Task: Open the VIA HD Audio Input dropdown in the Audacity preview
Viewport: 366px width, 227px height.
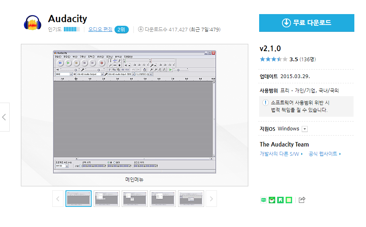Action: (x=133, y=74)
